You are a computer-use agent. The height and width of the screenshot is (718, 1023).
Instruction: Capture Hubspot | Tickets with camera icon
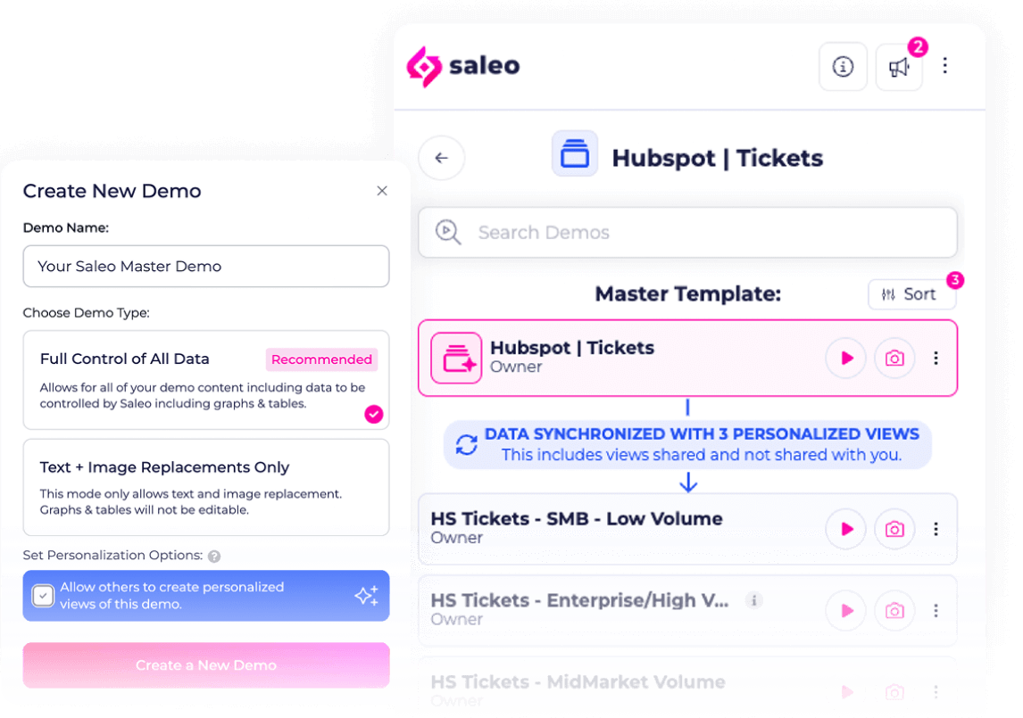(x=894, y=358)
